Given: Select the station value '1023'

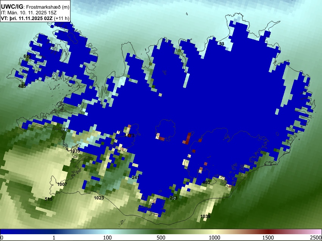Looking at the screenshot, I should tap(99, 198).
